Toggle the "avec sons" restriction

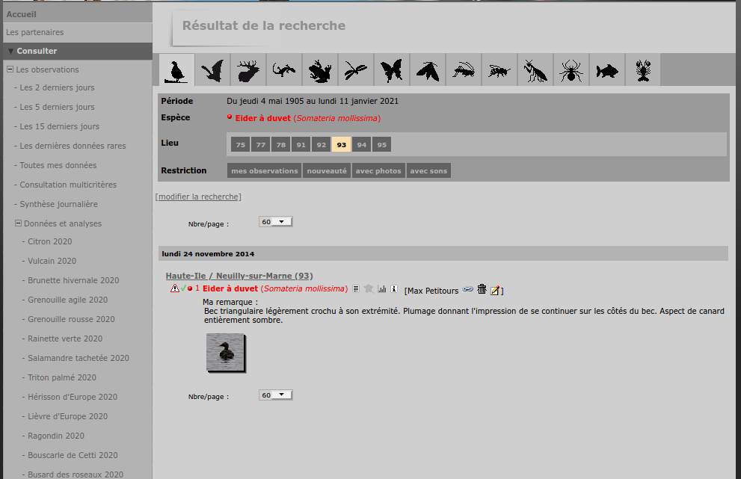[x=428, y=171]
